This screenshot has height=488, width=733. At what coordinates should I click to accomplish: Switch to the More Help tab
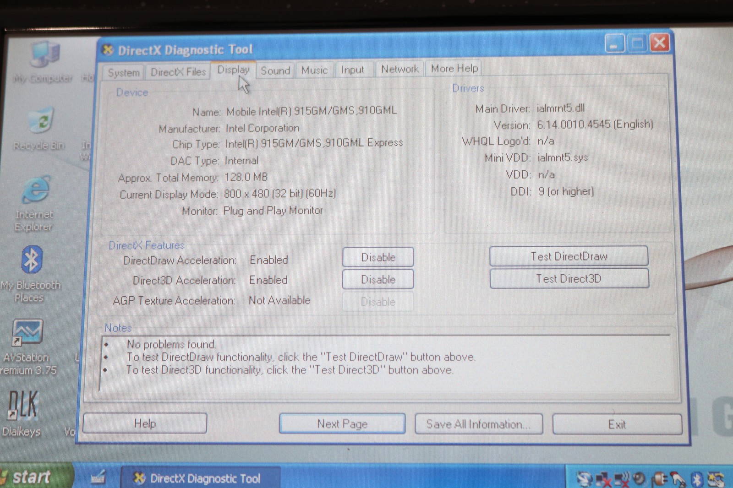pyautogui.click(x=454, y=68)
